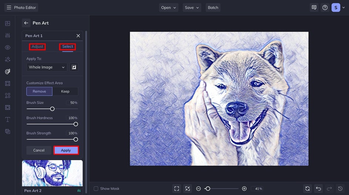Expand the Save menu
The image size is (349, 195).
pyautogui.click(x=192, y=7)
